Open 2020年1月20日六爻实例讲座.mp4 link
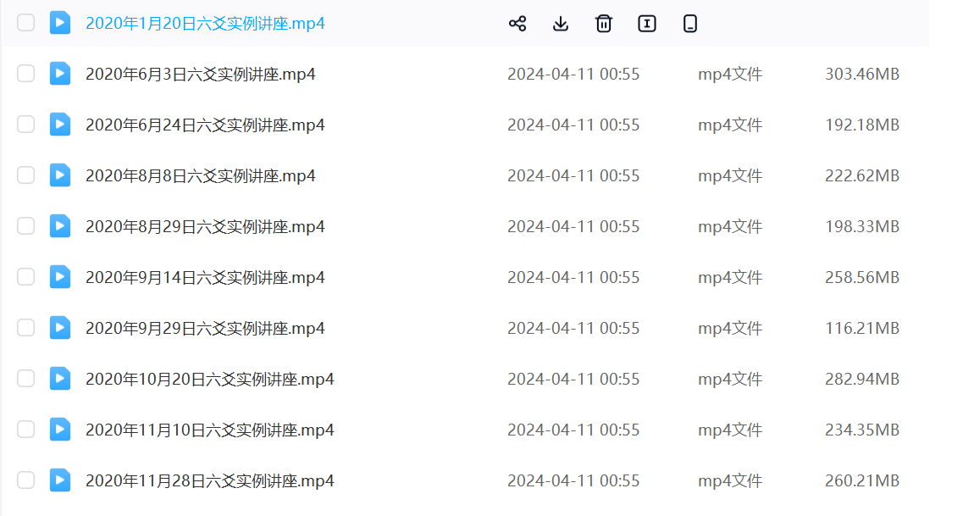 [205, 24]
